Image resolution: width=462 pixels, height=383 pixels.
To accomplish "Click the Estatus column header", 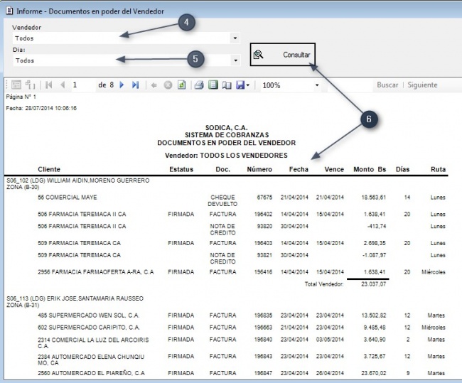I will click(x=181, y=169).
